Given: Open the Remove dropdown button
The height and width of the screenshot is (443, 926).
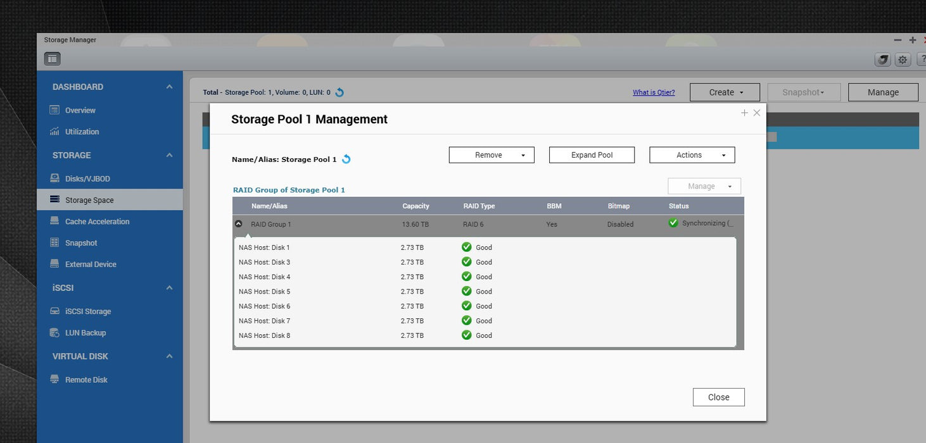Looking at the screenshot, I should [x=492, y=155].
